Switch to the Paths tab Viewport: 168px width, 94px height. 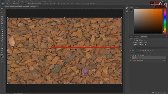pyautogui.click(x=143, y=48)
